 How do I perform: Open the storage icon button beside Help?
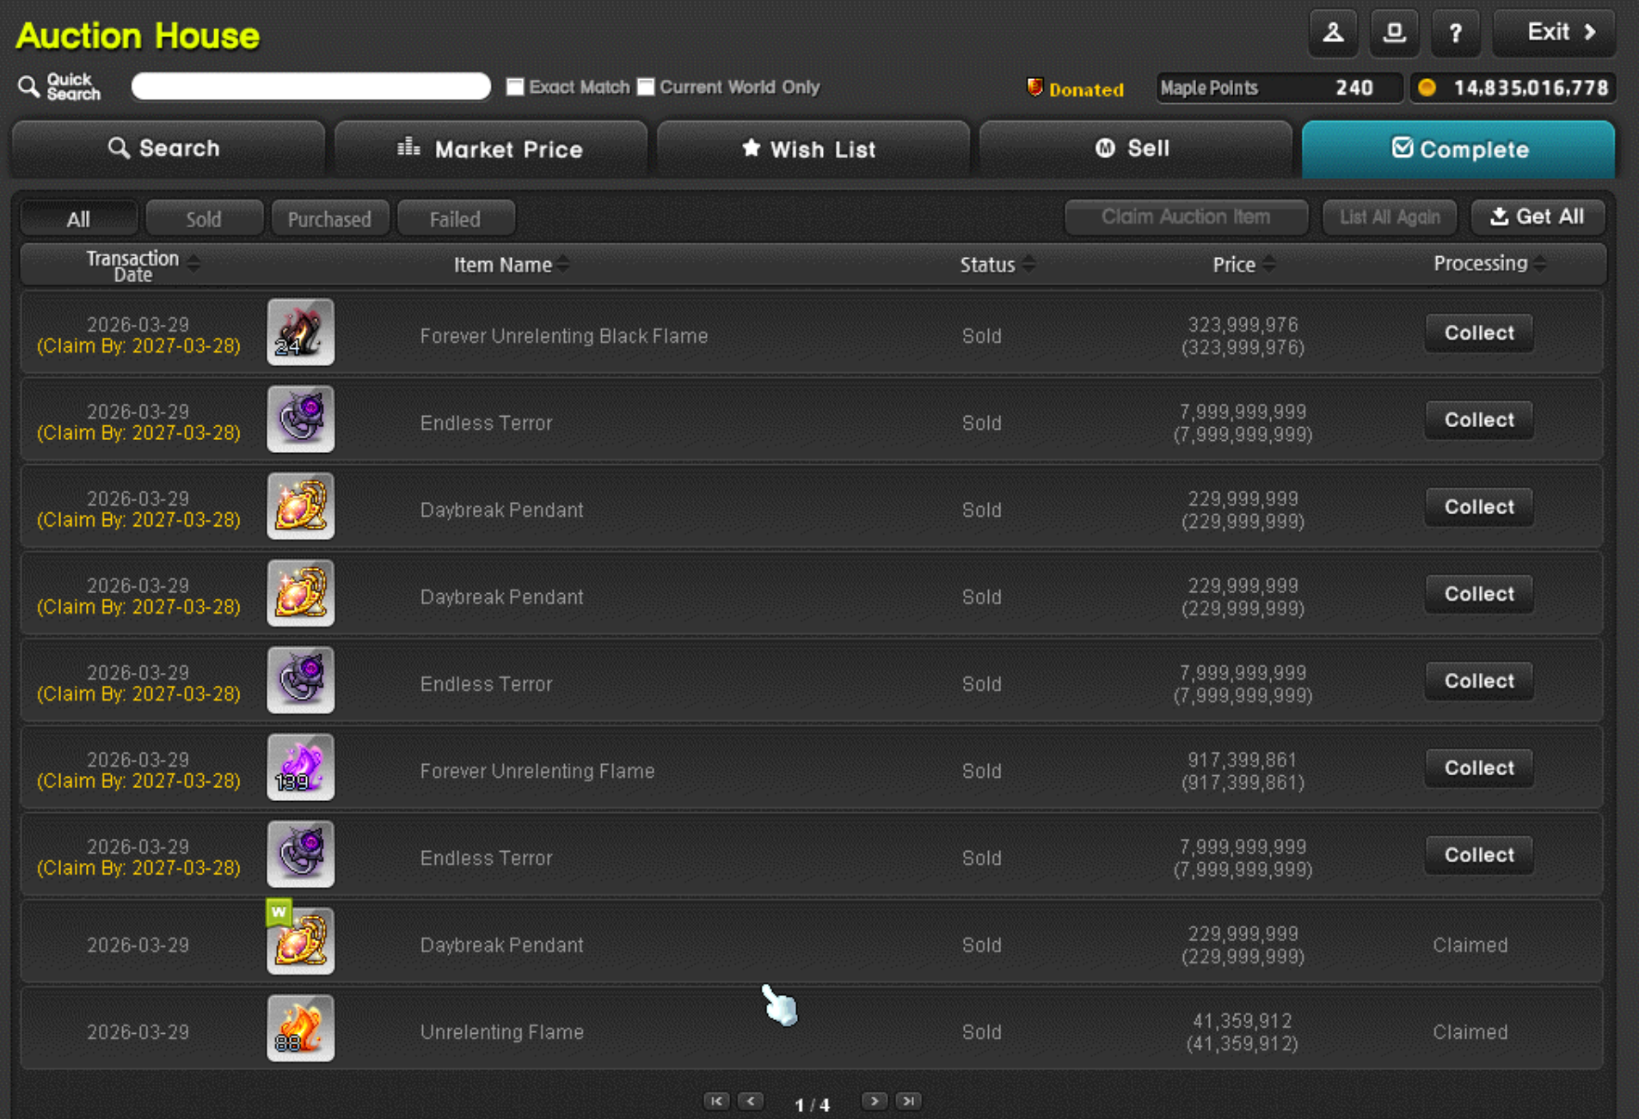(1394, 34)
